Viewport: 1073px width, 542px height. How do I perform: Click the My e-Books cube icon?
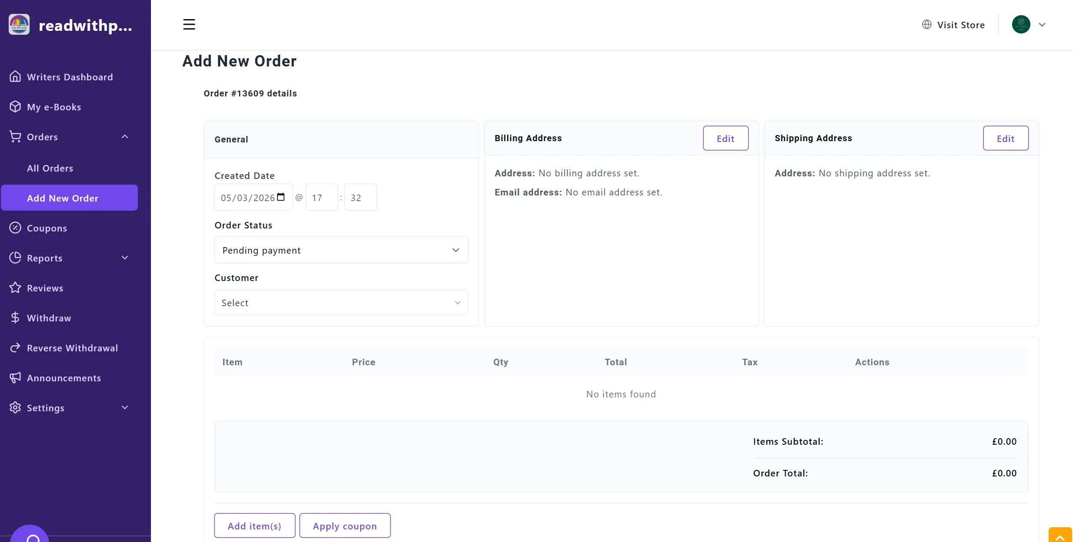pyautogui.click(x=15, y=106)
